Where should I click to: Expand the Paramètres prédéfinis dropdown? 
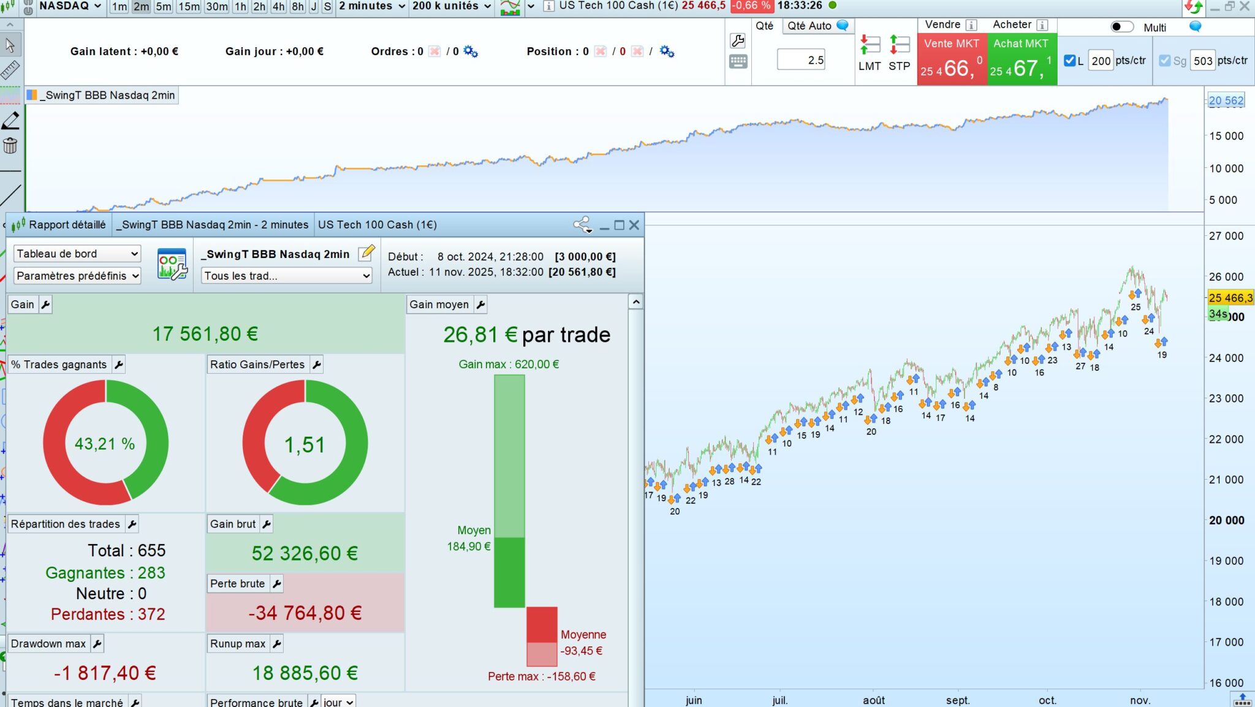point(77,276)
